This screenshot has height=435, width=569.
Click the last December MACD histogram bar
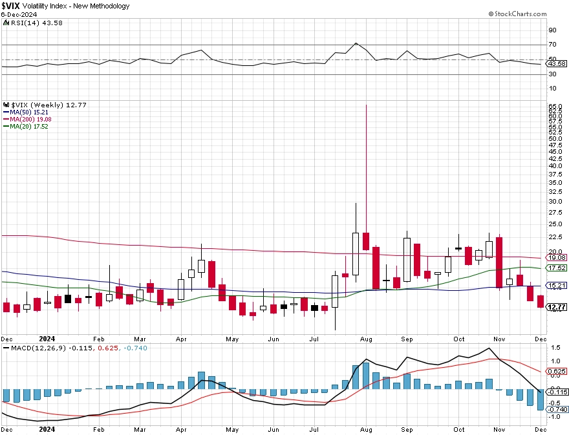(541, 399)
